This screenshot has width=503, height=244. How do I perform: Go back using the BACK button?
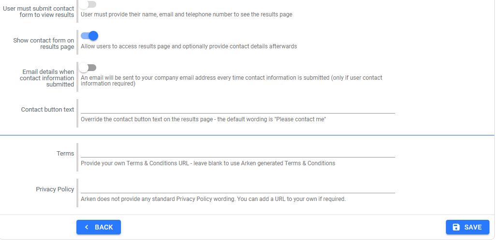[x=99, y=227]
